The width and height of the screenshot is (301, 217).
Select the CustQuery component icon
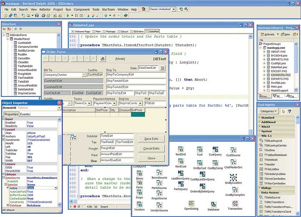click(215, 149)
